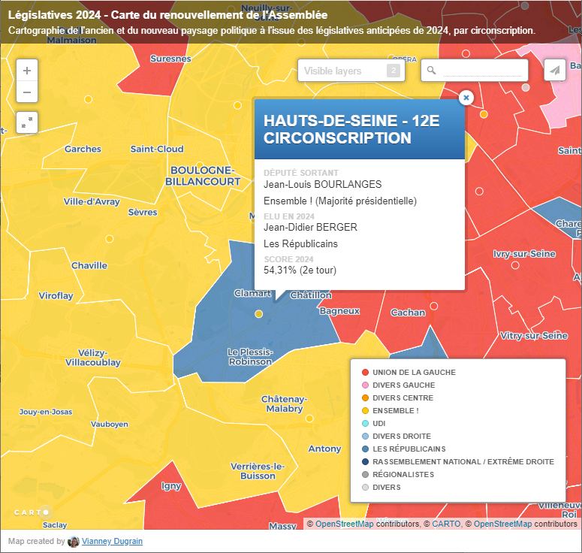This screenshot has height=553, width=582.
Task: Select the circle marker near Ivry-sur-Seine
Action: pyautogui.click(x=515, y=264)
